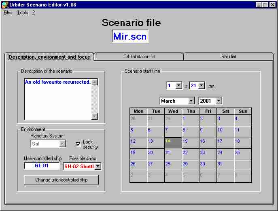Open the ? help menu

[34, 13]
